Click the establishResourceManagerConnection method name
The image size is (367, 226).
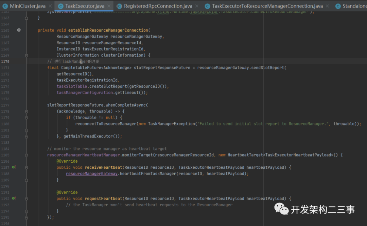(x=108, y=30)
